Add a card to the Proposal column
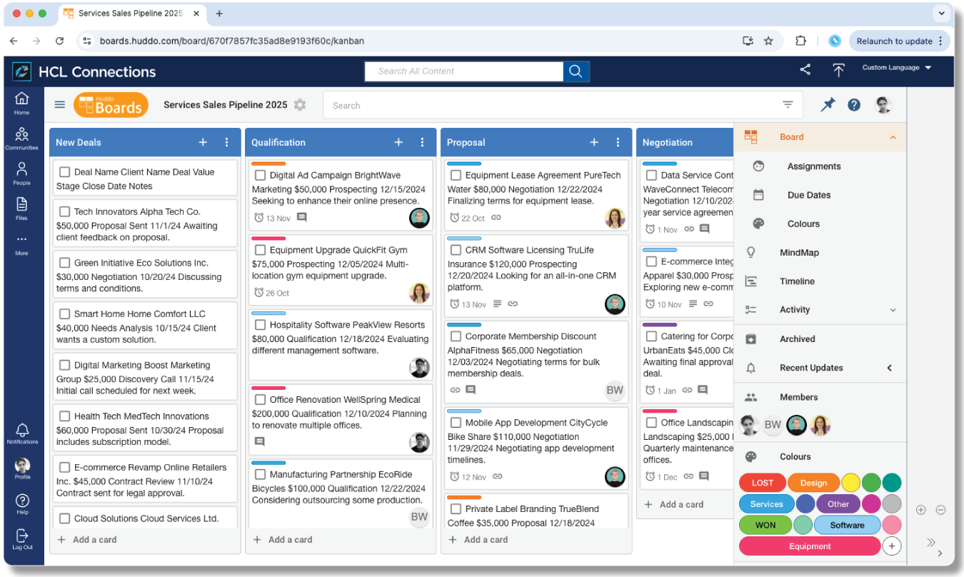 [x=478, y=539]
